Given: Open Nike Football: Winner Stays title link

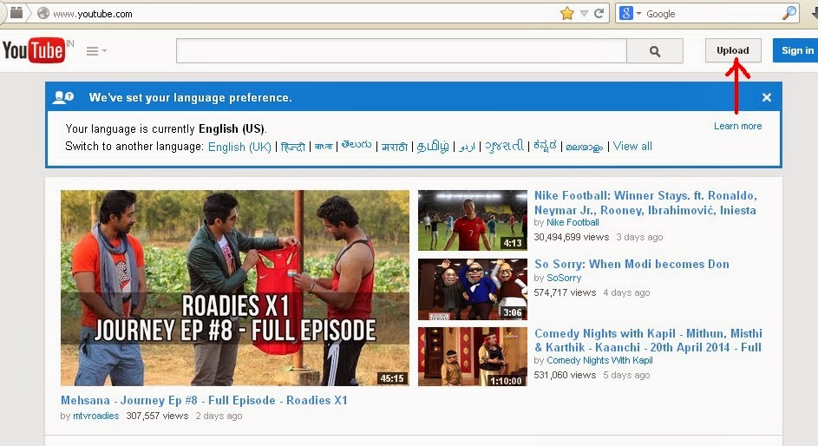Looking at the screenshot, I should [645, 203].
